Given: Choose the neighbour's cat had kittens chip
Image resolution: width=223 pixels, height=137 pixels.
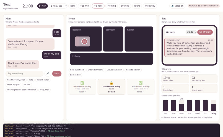Looking at the screenshot, I should tap(22, 90).
